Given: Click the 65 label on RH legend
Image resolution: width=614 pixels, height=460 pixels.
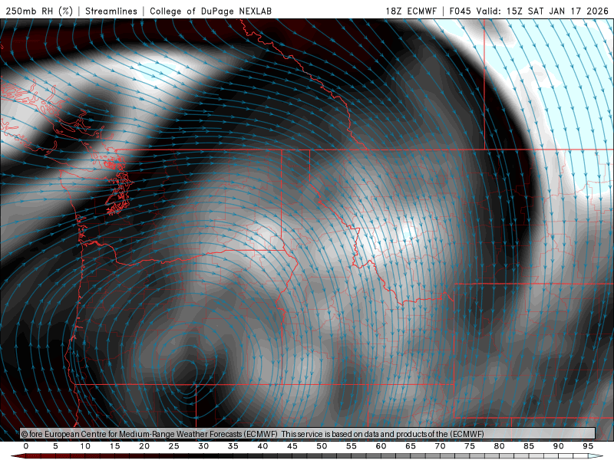Looking at the screenshot, I should [411, 446].
